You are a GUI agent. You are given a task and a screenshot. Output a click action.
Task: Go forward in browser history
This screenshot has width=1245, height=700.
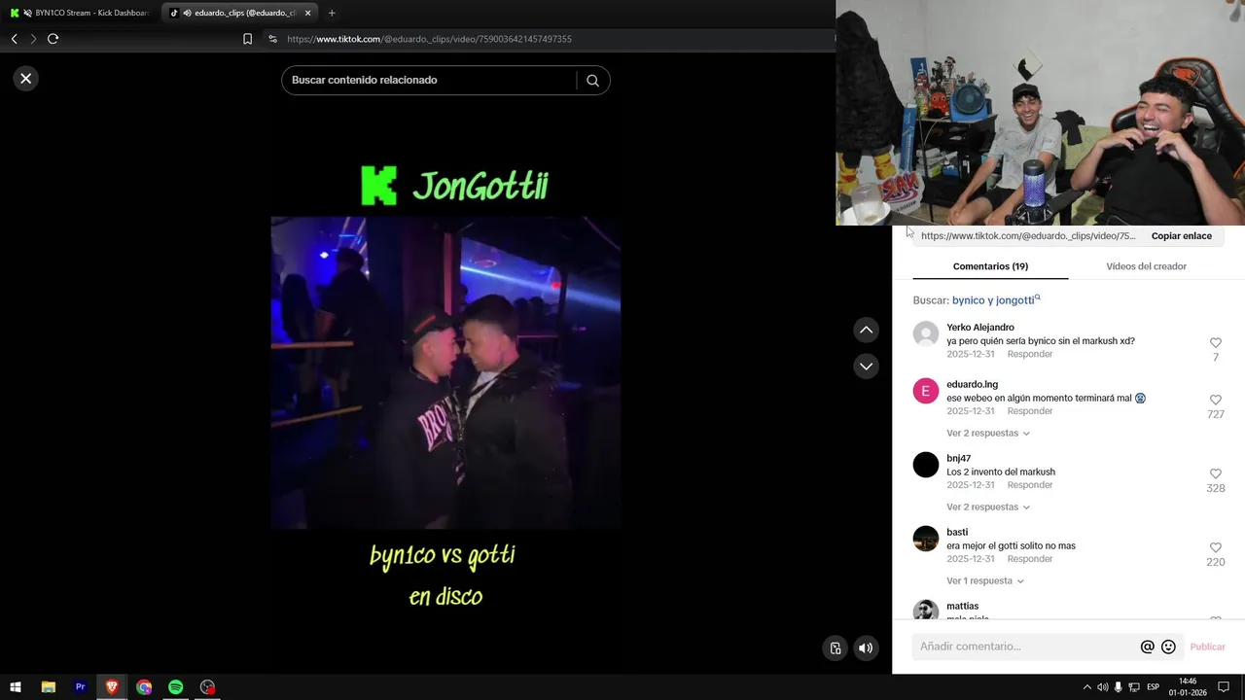click(33, 39)
